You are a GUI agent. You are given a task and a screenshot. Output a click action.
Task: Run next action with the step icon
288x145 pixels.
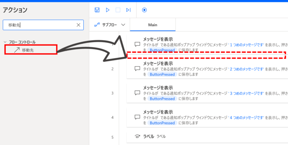[x=128, y=10]
